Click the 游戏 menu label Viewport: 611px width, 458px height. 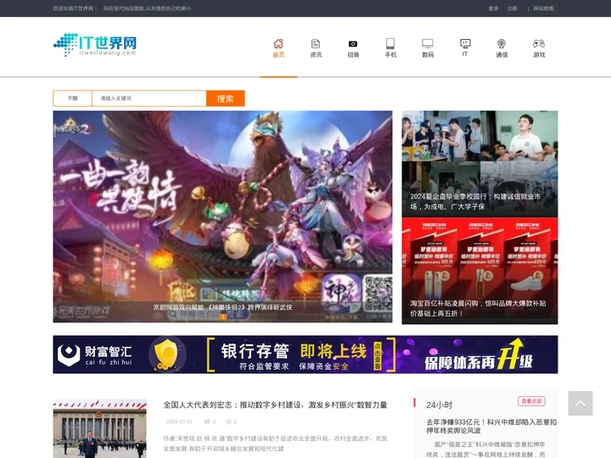coord(539,55)
